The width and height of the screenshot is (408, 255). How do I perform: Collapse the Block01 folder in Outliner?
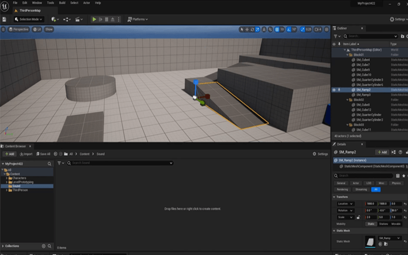pos(347,55)
